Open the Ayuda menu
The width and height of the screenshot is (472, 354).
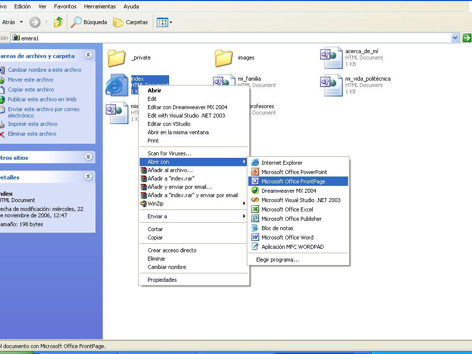131,6
